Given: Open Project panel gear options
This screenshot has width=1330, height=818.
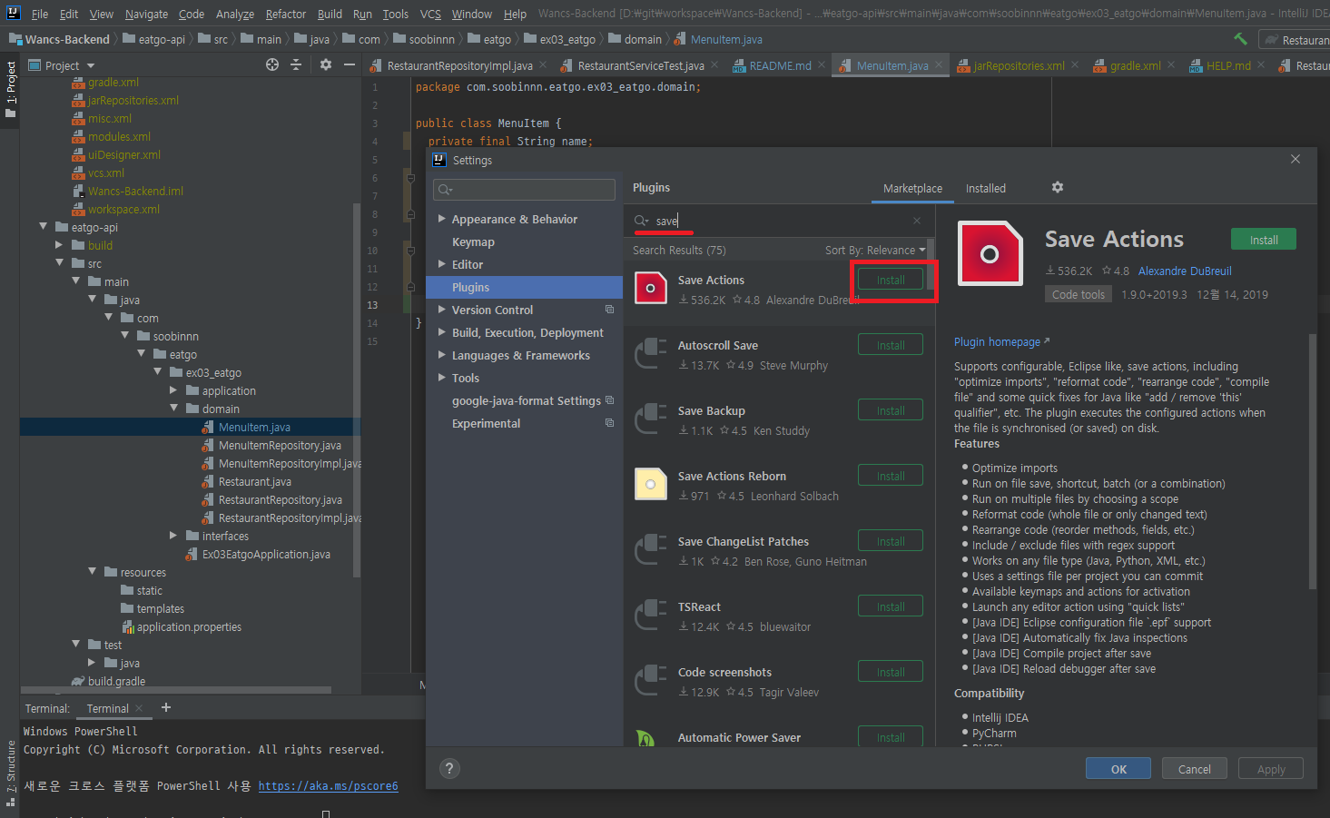Looking at the screenshot, I should (326, 64).
